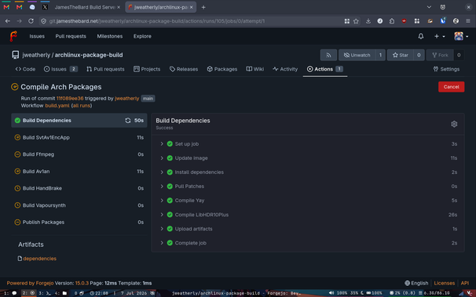This screenshot has width=476, height=297.
Task: Click the address bar URL
Action: coord(156,21)
